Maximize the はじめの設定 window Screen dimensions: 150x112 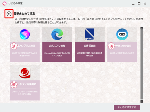point(139,4)
